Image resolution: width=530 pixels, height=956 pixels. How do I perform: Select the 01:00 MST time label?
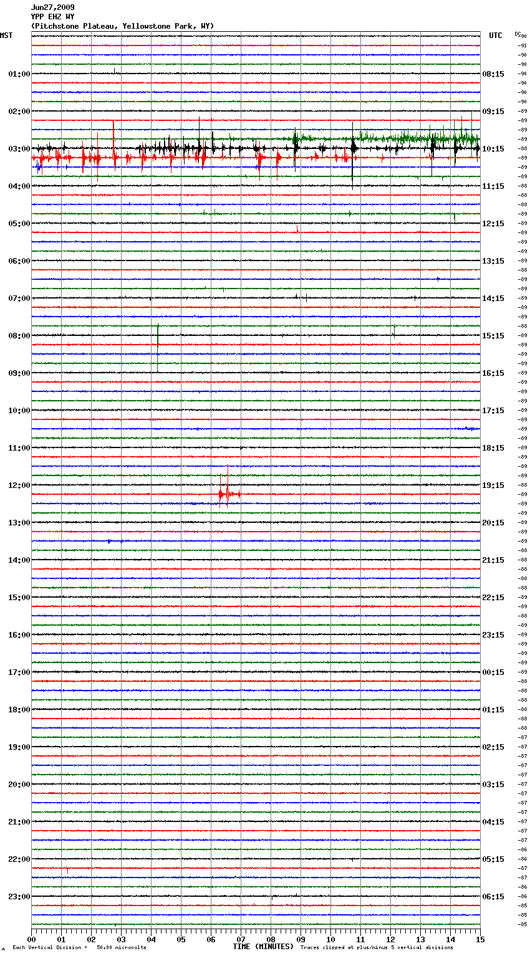[x=19, y=74]
